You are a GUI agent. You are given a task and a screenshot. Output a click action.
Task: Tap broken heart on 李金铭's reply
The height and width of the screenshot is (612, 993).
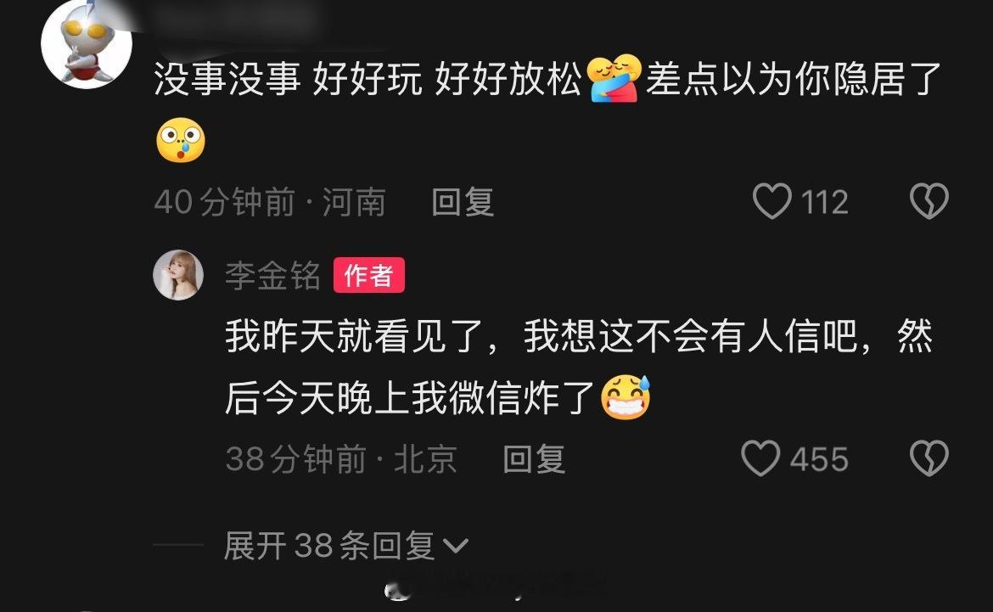(x=929, y=458)
